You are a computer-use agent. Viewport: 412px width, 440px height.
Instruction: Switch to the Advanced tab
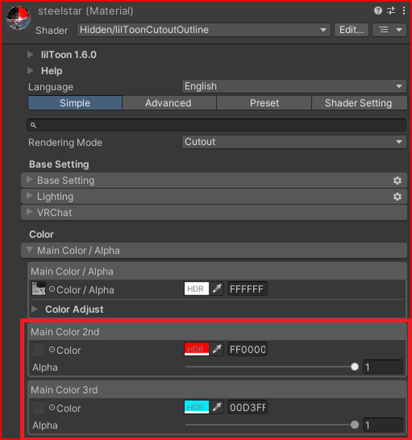coord(169,103)
